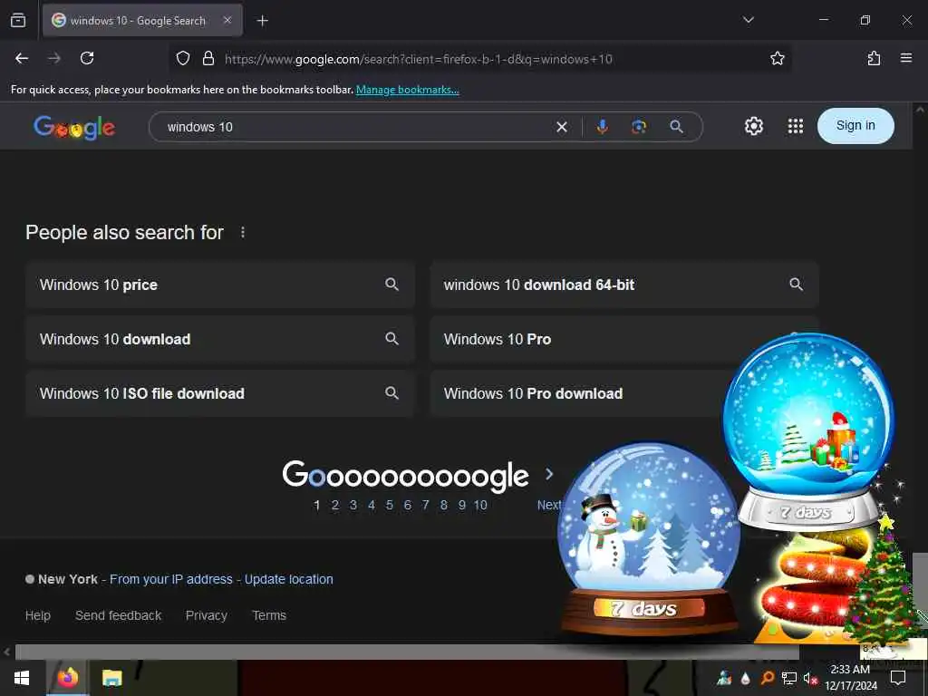
Task: Click Update location link
Action: tap(289, 579)
